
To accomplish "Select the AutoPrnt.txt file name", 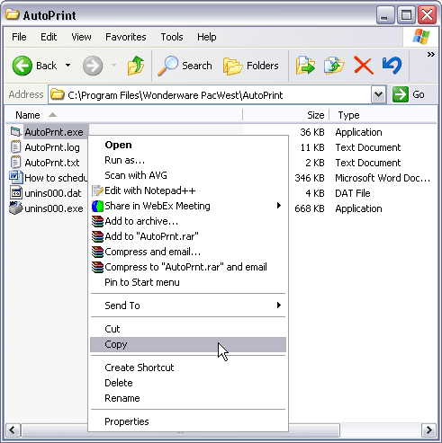I will point(52,163).
